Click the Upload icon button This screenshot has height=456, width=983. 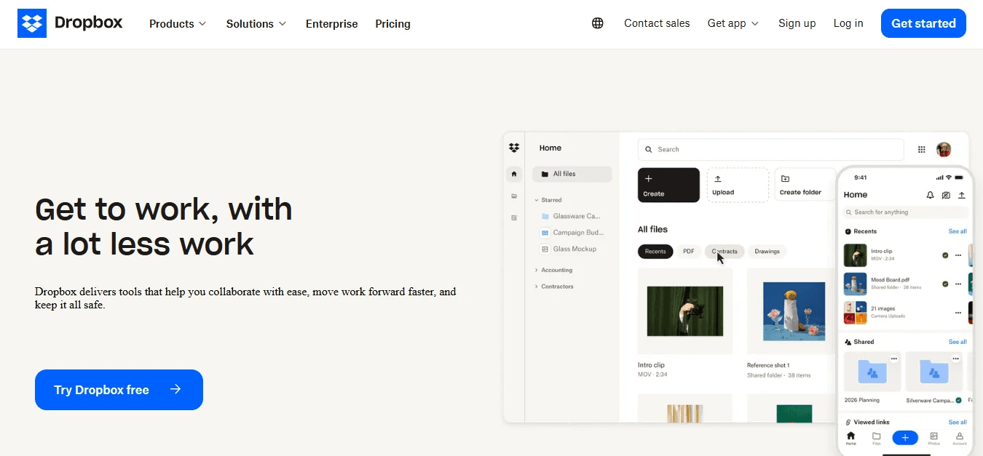point(717,179)
